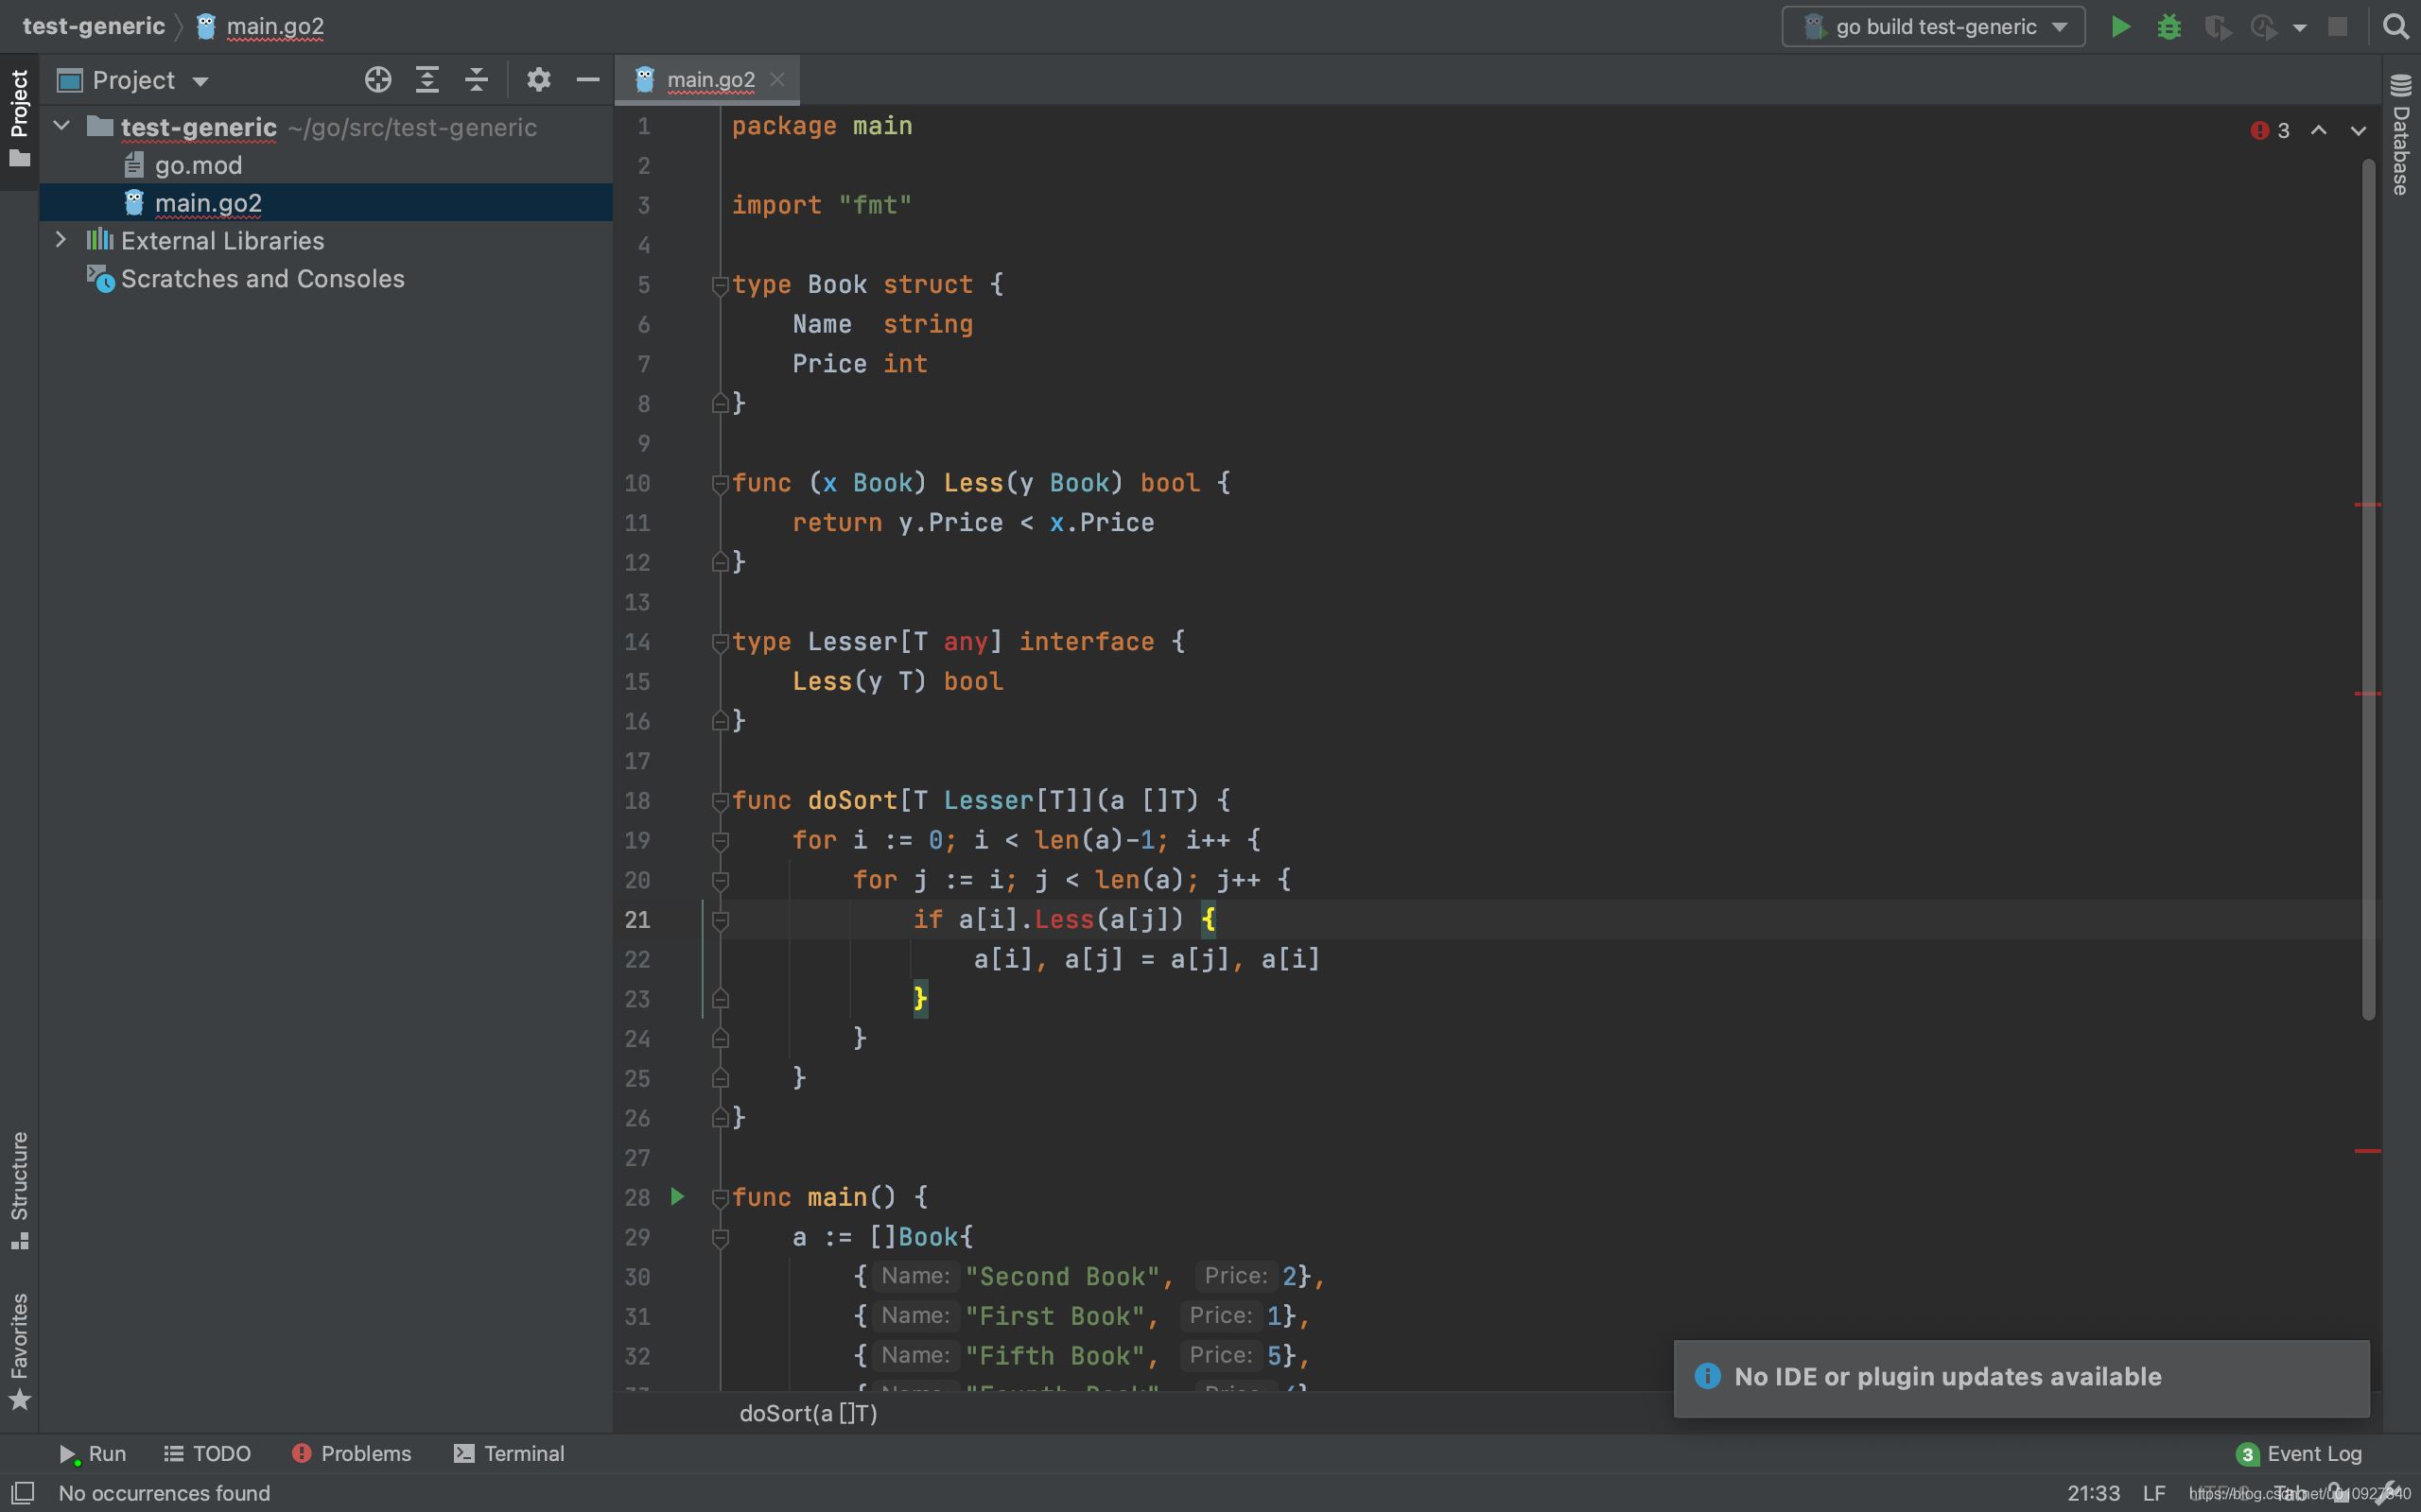Place cursor on the Less call in line 21
2421x1512 pixels.
tap(1063, 919)
